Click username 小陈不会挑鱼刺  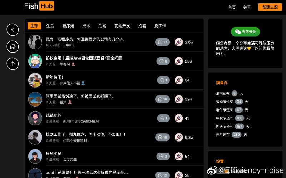[x=75, y=140]
